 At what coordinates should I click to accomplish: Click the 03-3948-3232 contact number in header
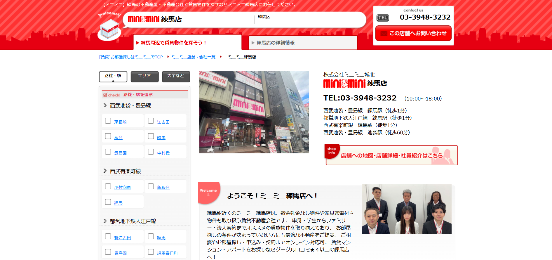[x=425, y=17]
